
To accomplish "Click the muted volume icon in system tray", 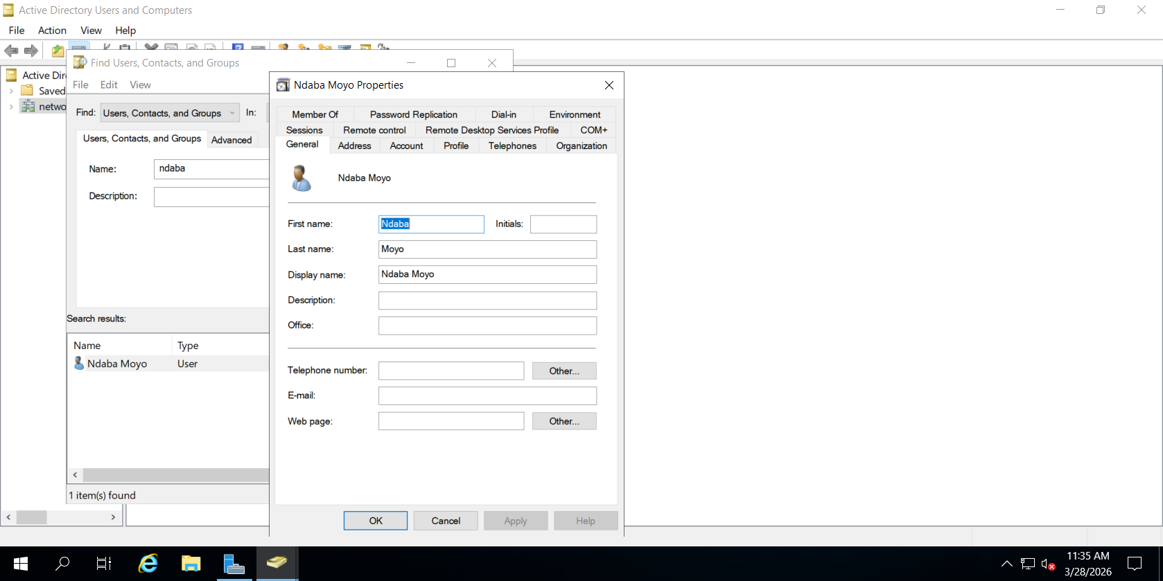I will pyautogui.click(x=1048, y=564).
